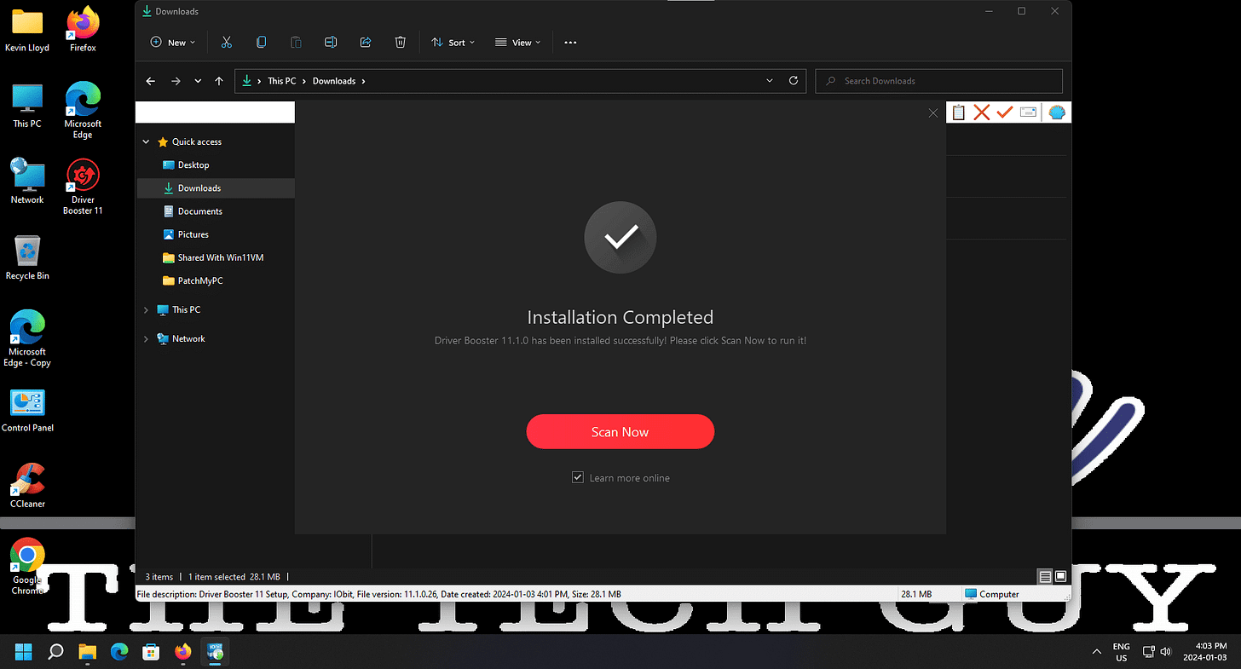
Task: Click the small window icon in preview toolbar
Action: (x=1028, y=112)
